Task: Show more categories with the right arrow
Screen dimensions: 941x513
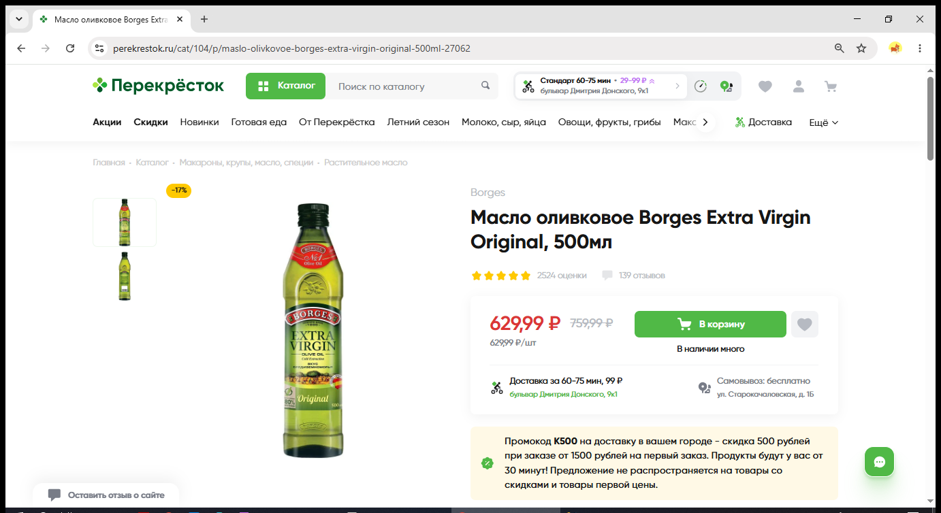Action: click(705, 122)
